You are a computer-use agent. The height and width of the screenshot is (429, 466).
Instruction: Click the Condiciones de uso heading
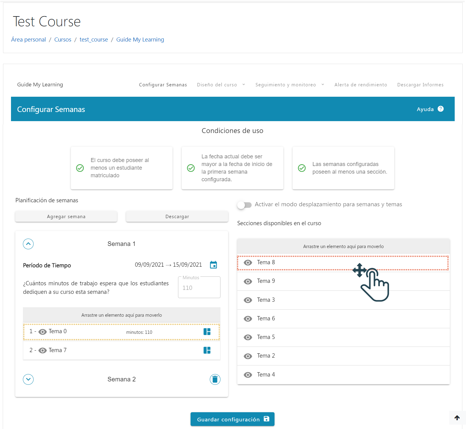coord(232,131)
